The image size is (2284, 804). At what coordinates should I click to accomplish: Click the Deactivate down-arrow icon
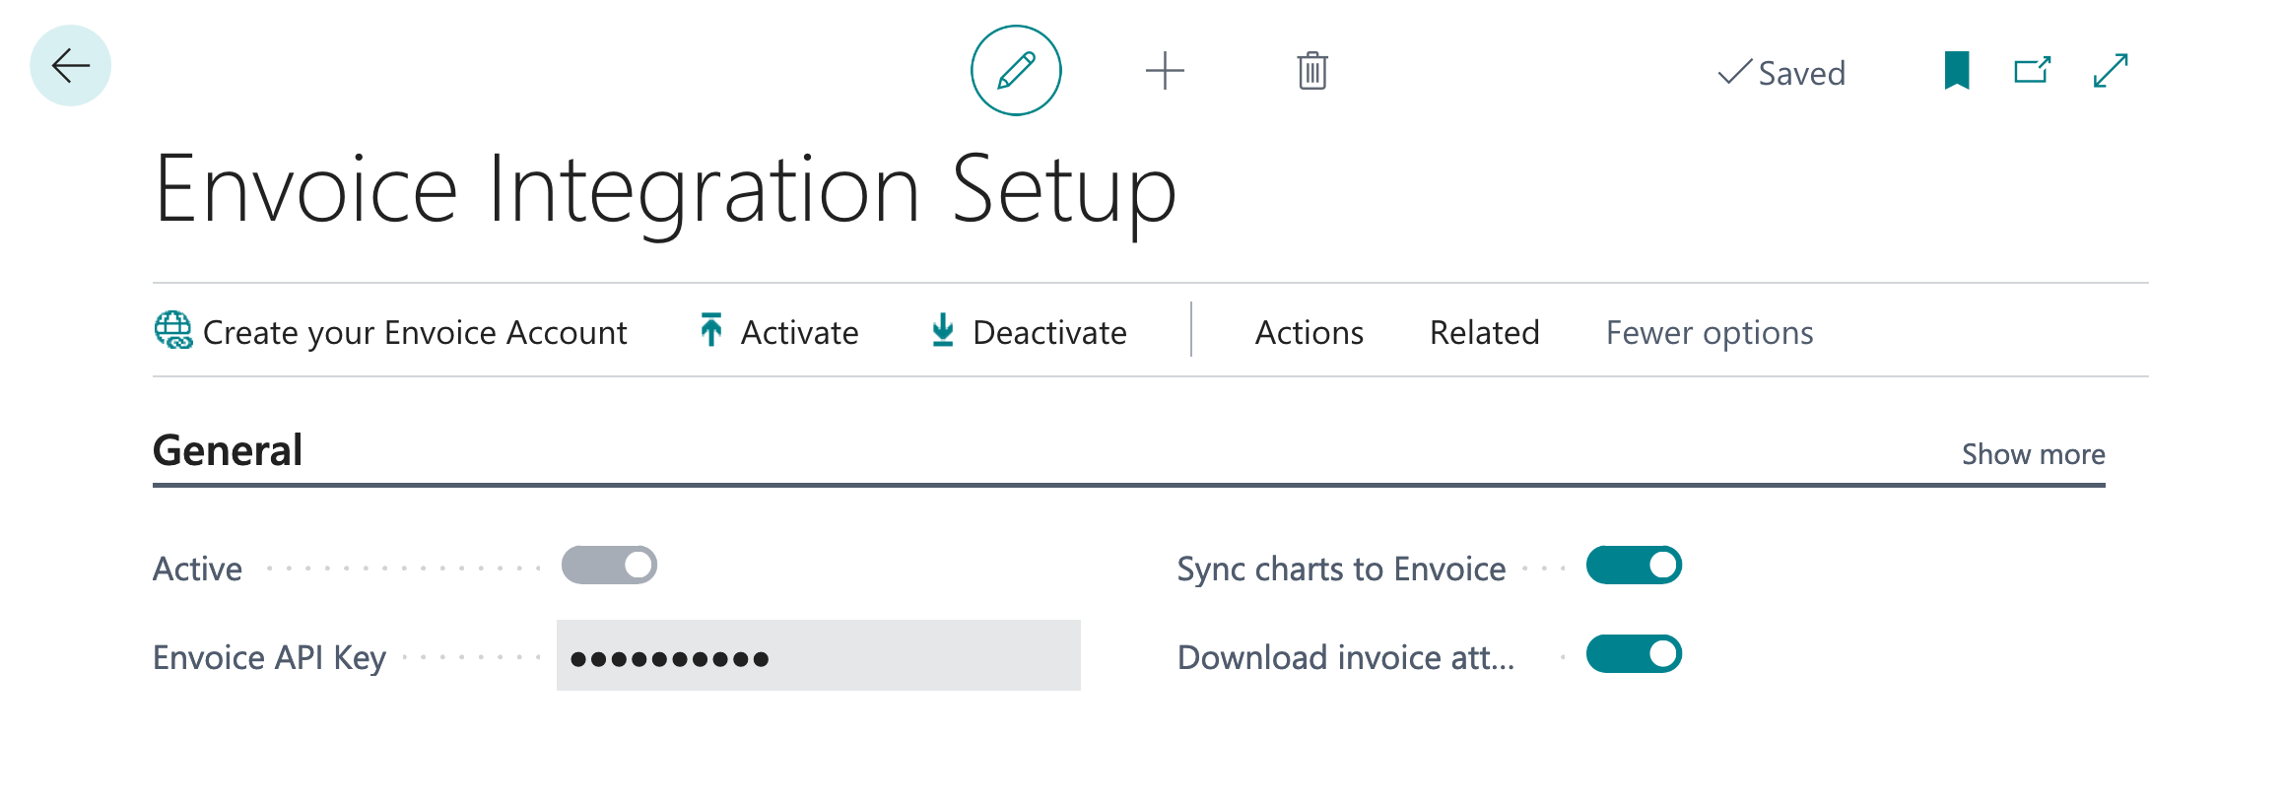943,330
